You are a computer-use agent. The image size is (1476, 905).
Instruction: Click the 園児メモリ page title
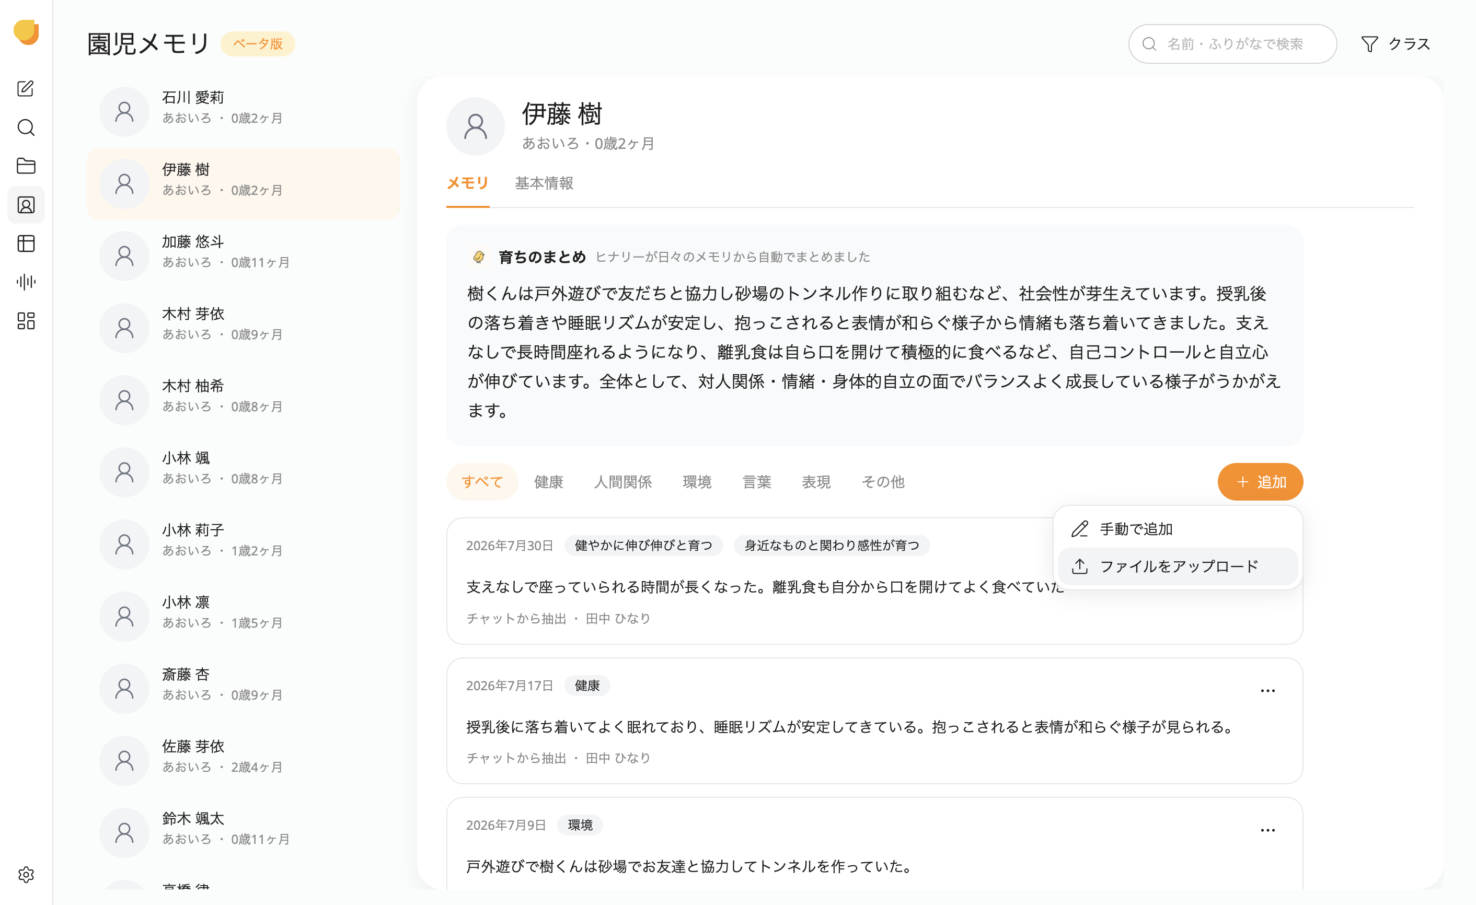click(x=148, y=44)
